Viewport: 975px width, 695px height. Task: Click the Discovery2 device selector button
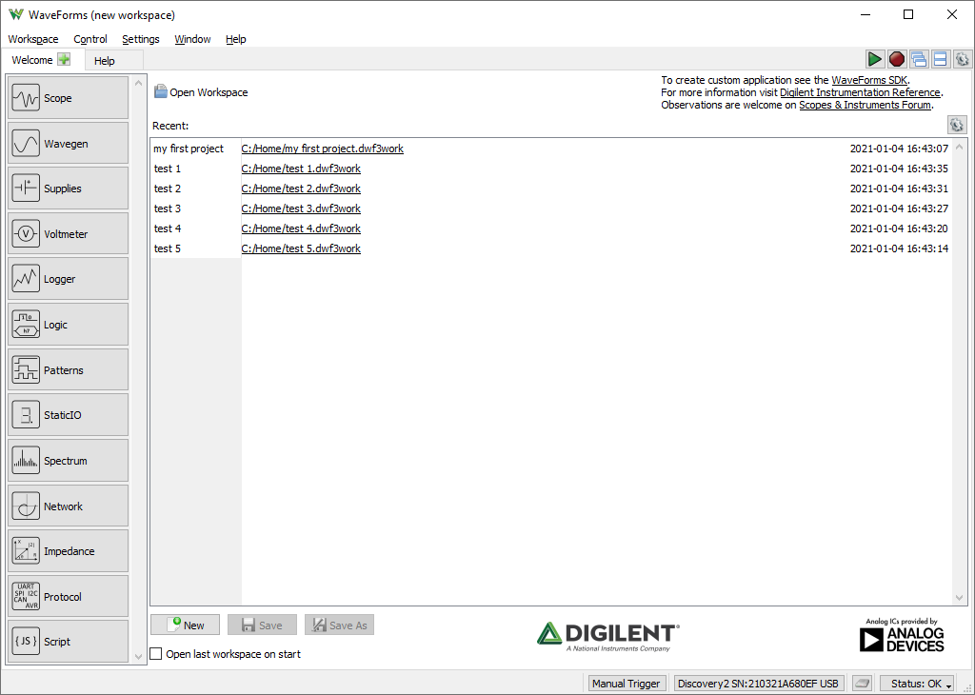[759, 684]
